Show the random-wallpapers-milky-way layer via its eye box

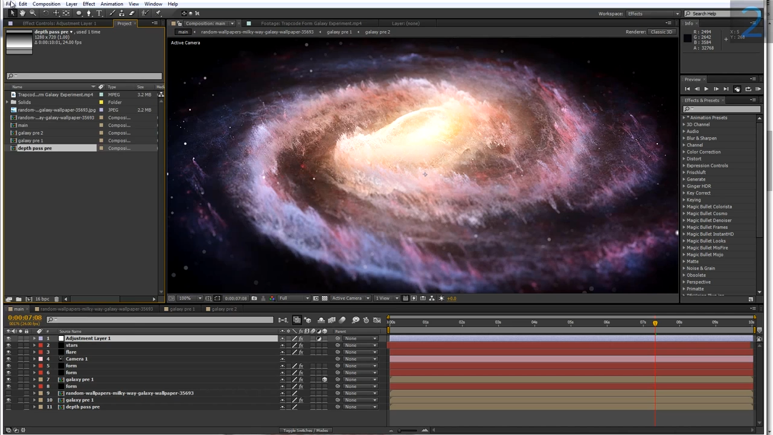point(8,393)
